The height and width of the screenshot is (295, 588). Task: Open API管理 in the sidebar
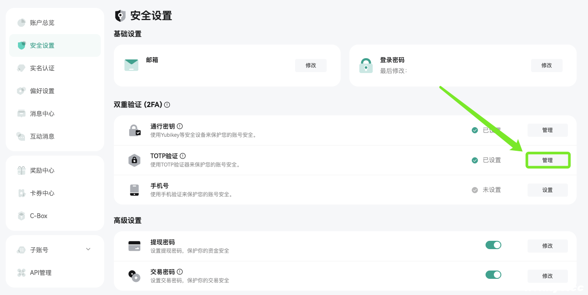coord(41,273)
